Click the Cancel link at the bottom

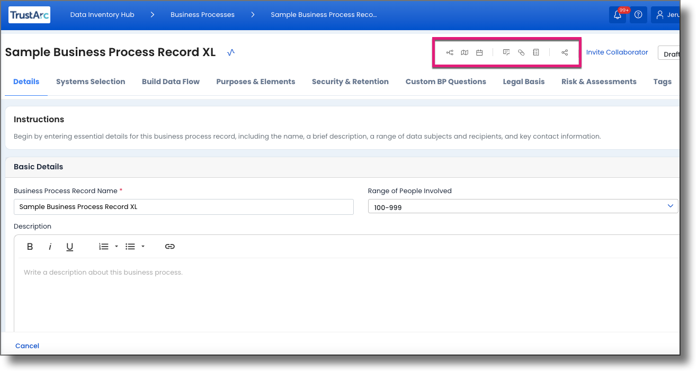tap(27, 346)
